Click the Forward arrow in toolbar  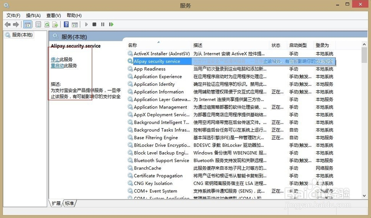click(x=16, y=25)
